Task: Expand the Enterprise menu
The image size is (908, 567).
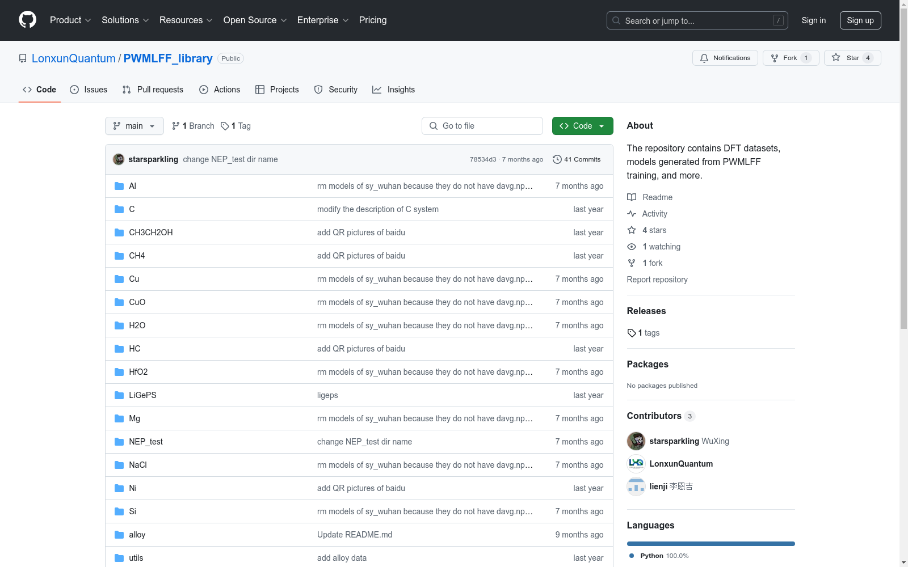Action: pyautogui.click(x=323, y=20)
